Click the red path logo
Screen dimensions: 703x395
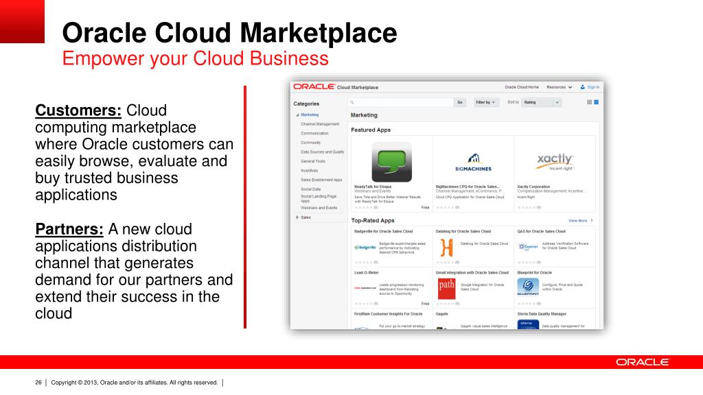pos(446,288)
